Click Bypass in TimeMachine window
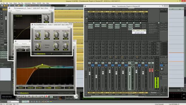The image size is (186, 105). coord(69,27)
